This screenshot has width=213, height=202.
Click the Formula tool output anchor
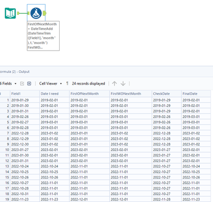coord(44,13)
